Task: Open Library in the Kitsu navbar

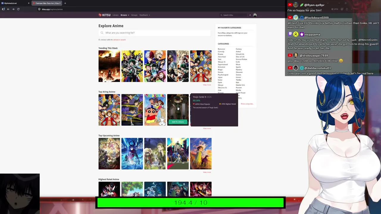Action: [115, 15]
